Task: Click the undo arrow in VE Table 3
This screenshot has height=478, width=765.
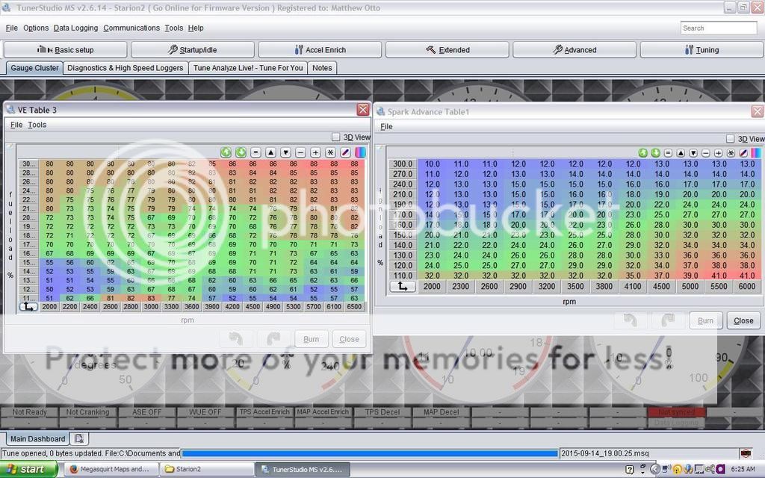Action: (x=237, y=338)
